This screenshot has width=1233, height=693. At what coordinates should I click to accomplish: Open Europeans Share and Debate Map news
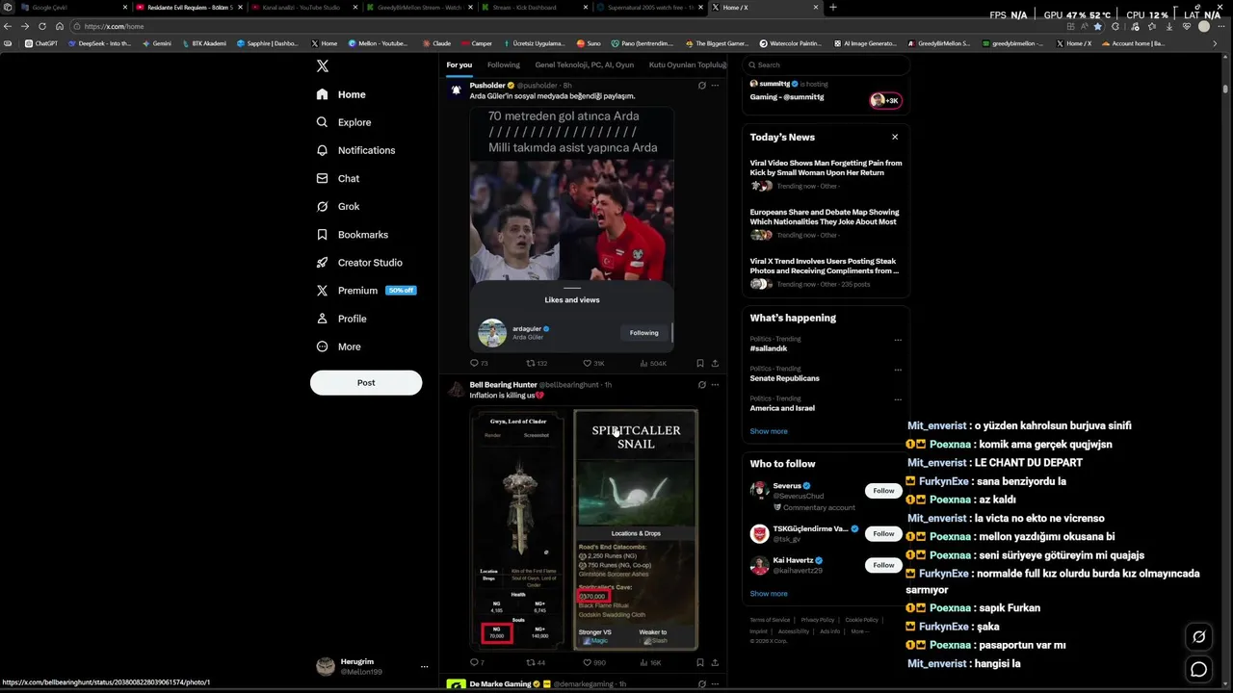(x=826, y=223)
